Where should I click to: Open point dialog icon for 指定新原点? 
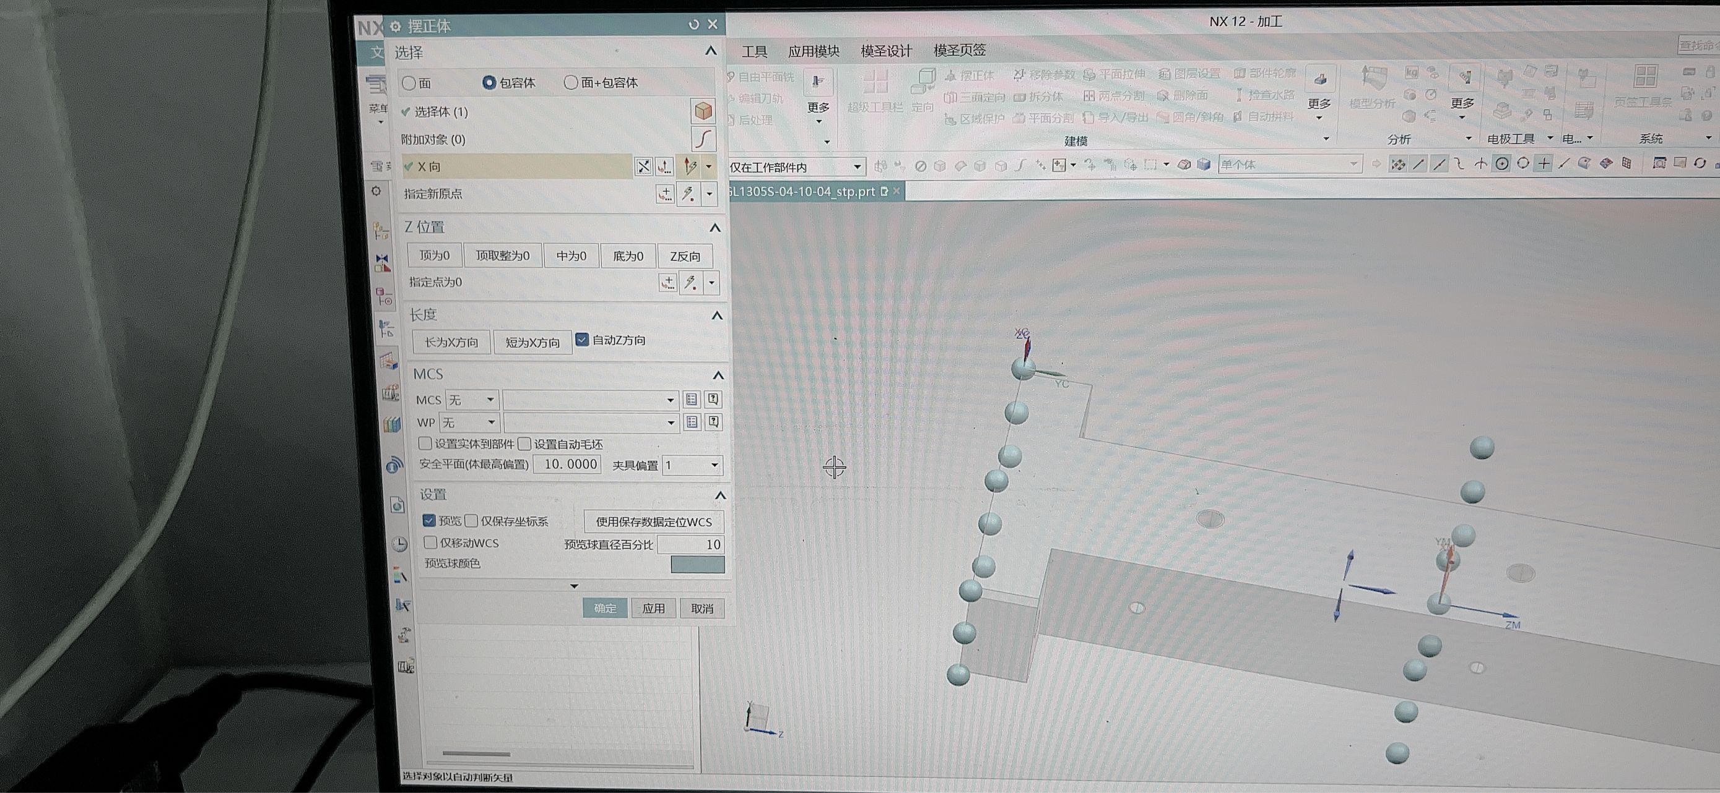pos(665,194)
